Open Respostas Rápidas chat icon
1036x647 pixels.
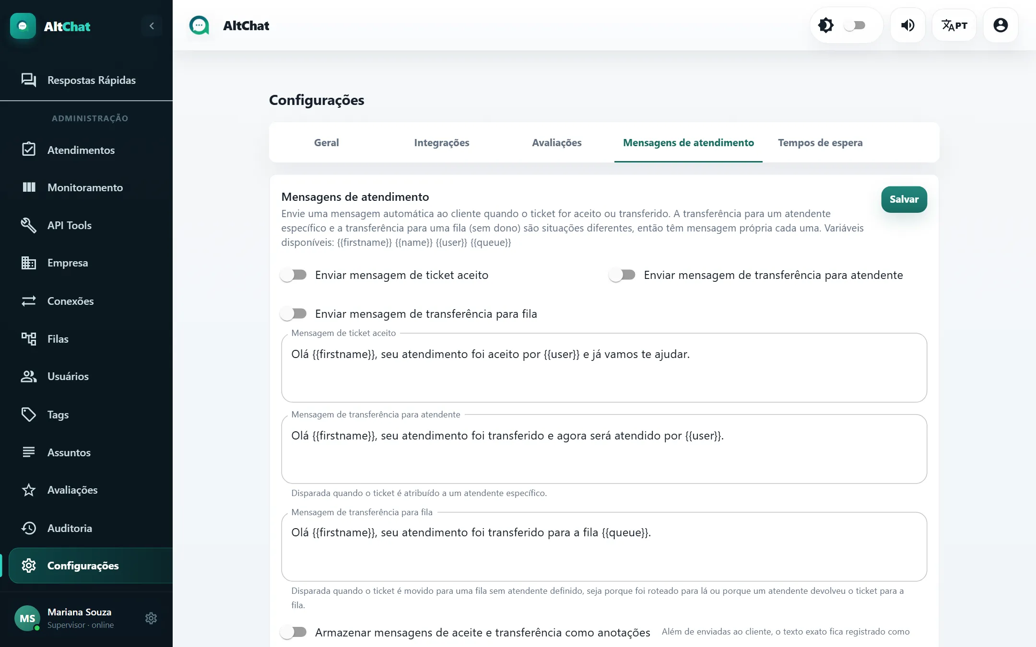click(x=29, y=80)
